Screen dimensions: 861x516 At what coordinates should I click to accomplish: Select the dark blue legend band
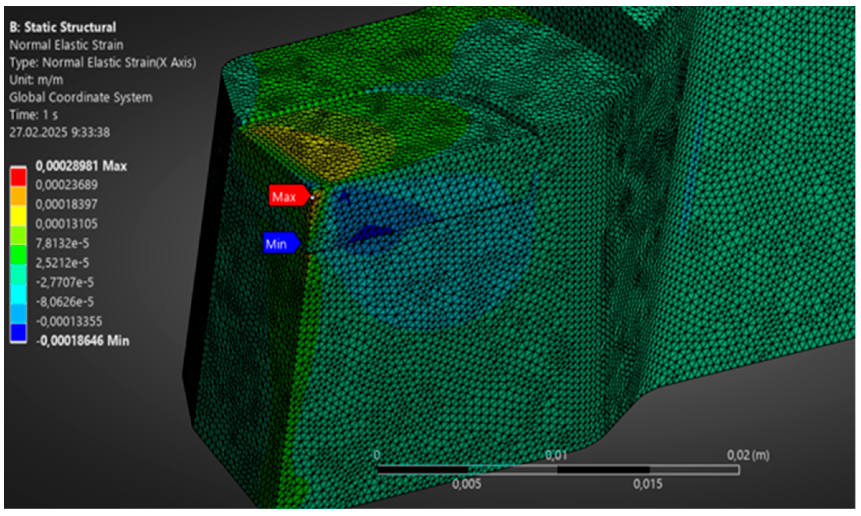pos(18,332)
